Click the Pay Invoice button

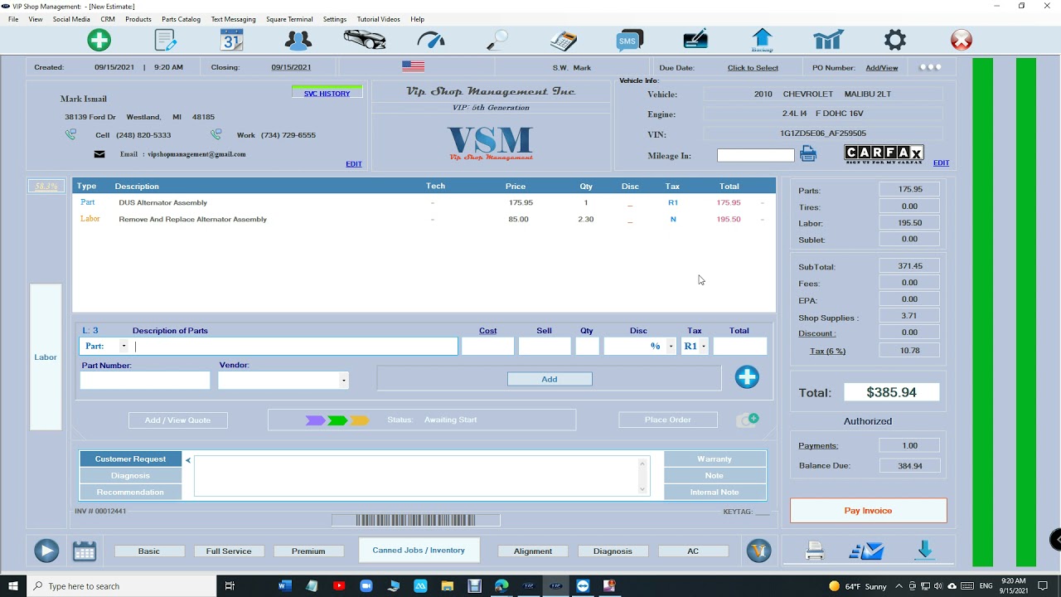pyautogui.click(x=868, y=511)
